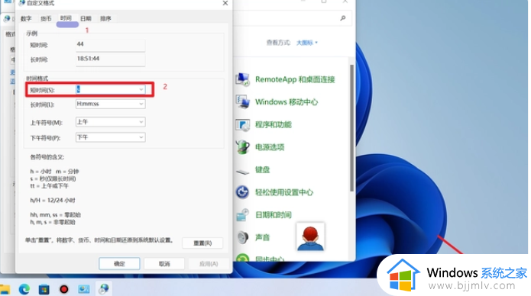Switch to the 货币 tab
531x296 pixels.
[46, 18]
